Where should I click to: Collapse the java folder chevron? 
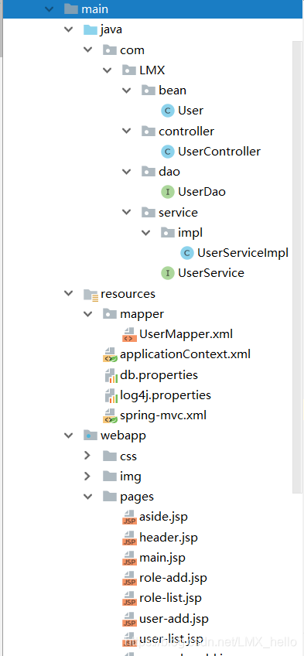(68, 29)
